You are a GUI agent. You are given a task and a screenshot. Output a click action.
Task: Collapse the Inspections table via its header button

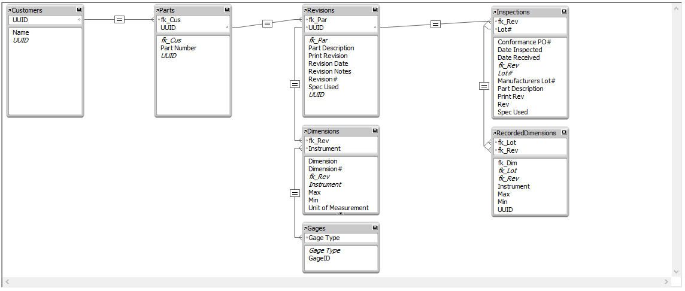tap(563, 12)
